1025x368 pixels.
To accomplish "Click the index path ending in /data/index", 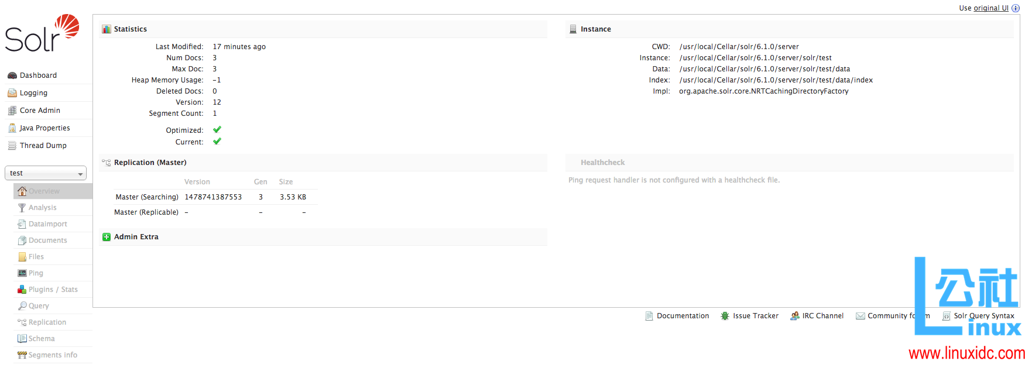I will click(x=776, y=80).
